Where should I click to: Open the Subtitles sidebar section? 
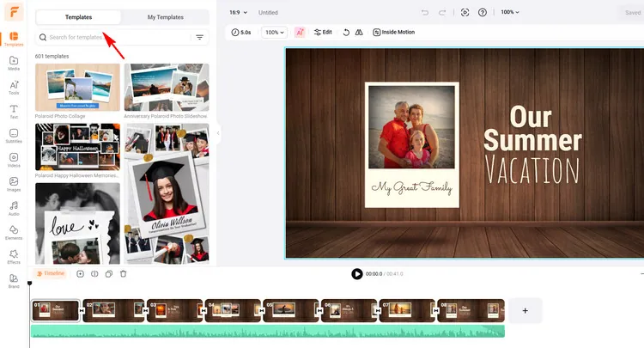14,136
